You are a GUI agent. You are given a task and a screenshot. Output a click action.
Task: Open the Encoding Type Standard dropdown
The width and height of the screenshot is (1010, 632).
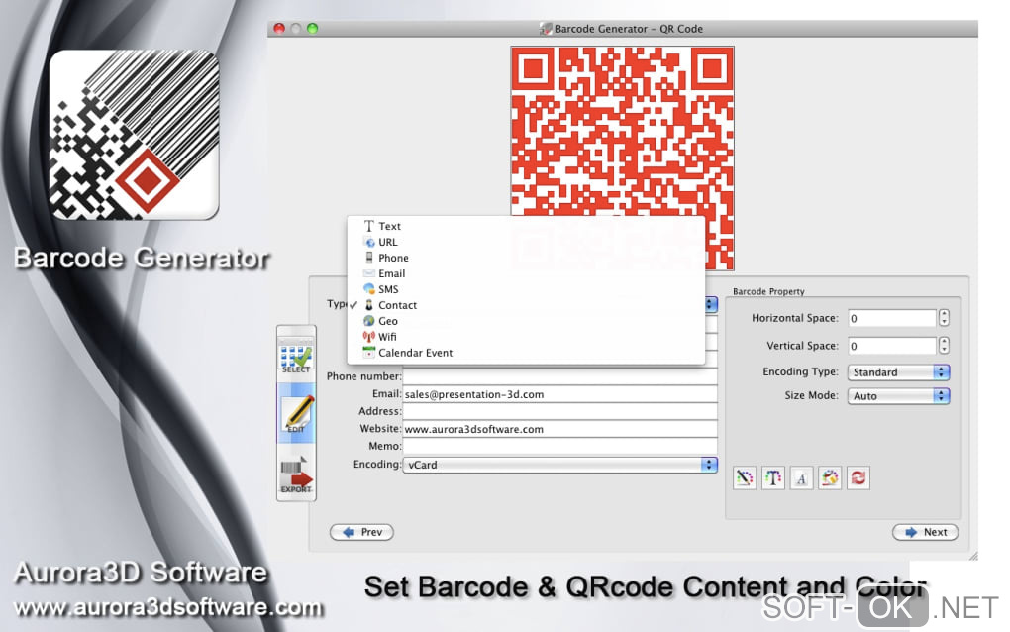(x=898, y=372)
